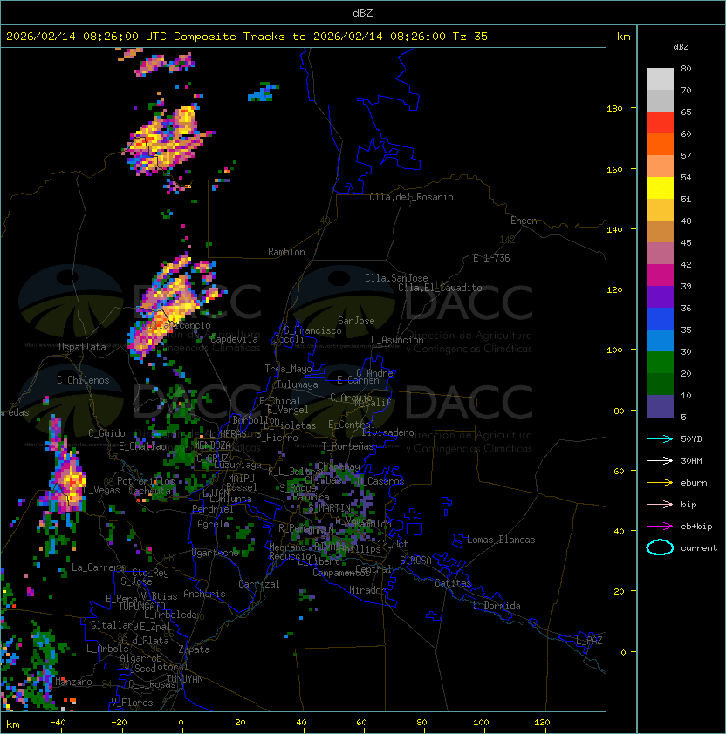
Task: Pick the magenta 42 dBZ legend swatch
Action: pos(660,275)
